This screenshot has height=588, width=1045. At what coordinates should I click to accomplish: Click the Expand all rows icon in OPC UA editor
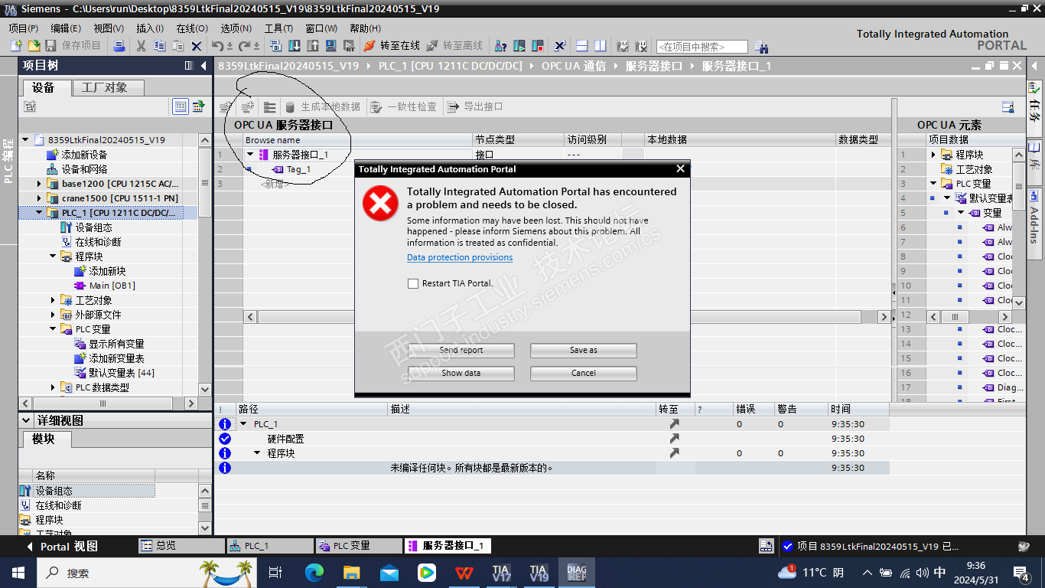click(269, 107)
